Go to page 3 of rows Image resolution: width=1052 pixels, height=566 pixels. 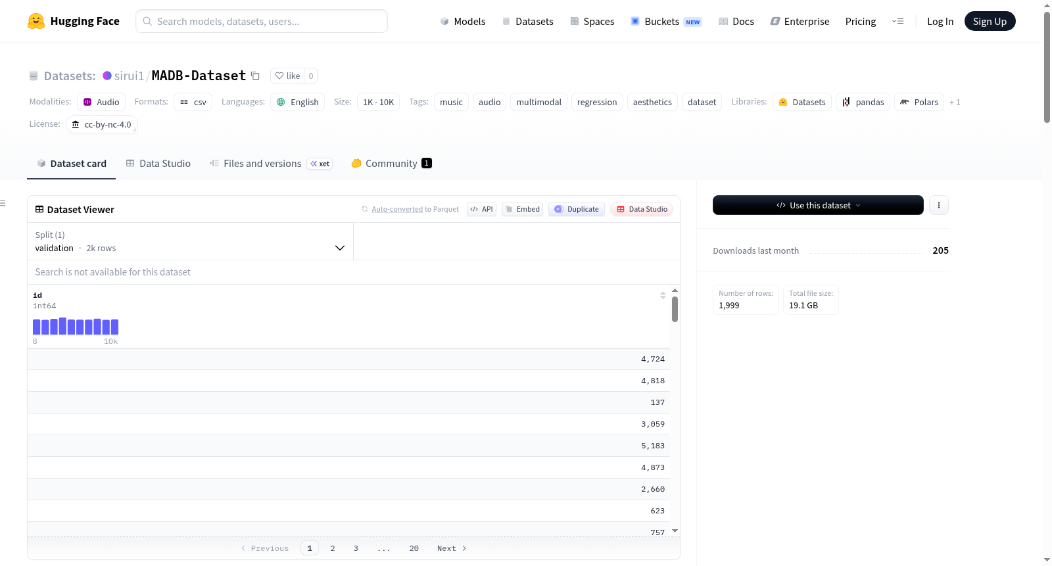356,548
